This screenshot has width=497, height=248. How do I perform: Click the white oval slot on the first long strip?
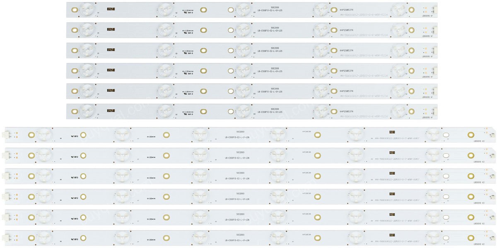click(x=446, y=135)
